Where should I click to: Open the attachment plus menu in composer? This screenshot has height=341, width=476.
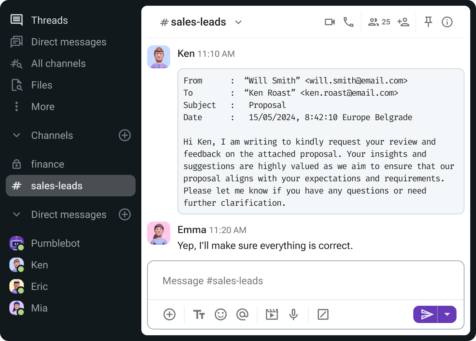[x=169, y=314]
